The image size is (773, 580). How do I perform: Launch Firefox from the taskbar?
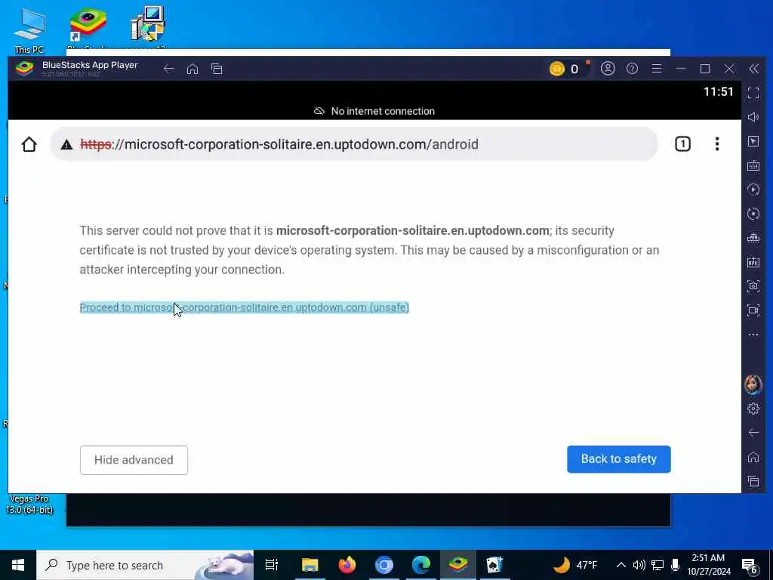coord(347,565)
